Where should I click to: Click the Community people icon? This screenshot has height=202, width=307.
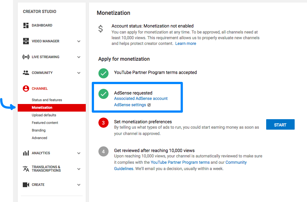26,72
